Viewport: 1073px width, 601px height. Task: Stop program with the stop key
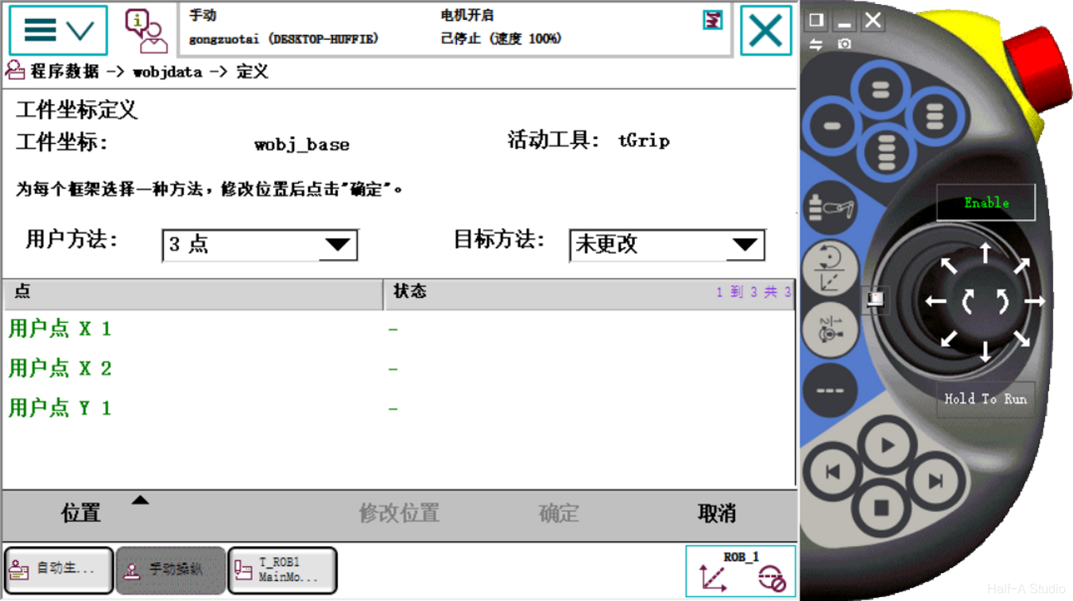click(881, 506)
